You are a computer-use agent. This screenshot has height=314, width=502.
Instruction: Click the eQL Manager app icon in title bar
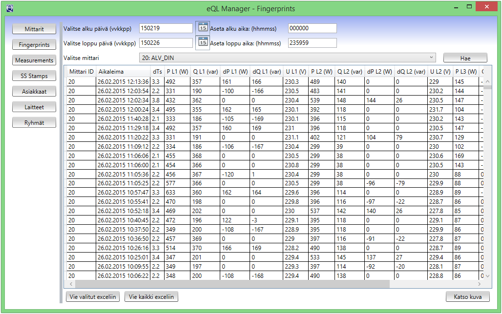pyautogui.click(x=10, y=8)
